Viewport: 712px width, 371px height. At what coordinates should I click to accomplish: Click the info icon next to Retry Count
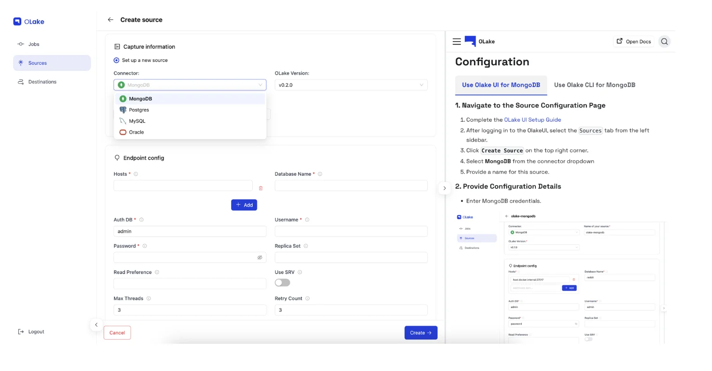[x=308, y=299]
